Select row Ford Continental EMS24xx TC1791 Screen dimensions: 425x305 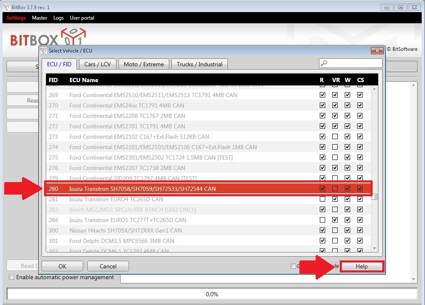coord(208,105)
